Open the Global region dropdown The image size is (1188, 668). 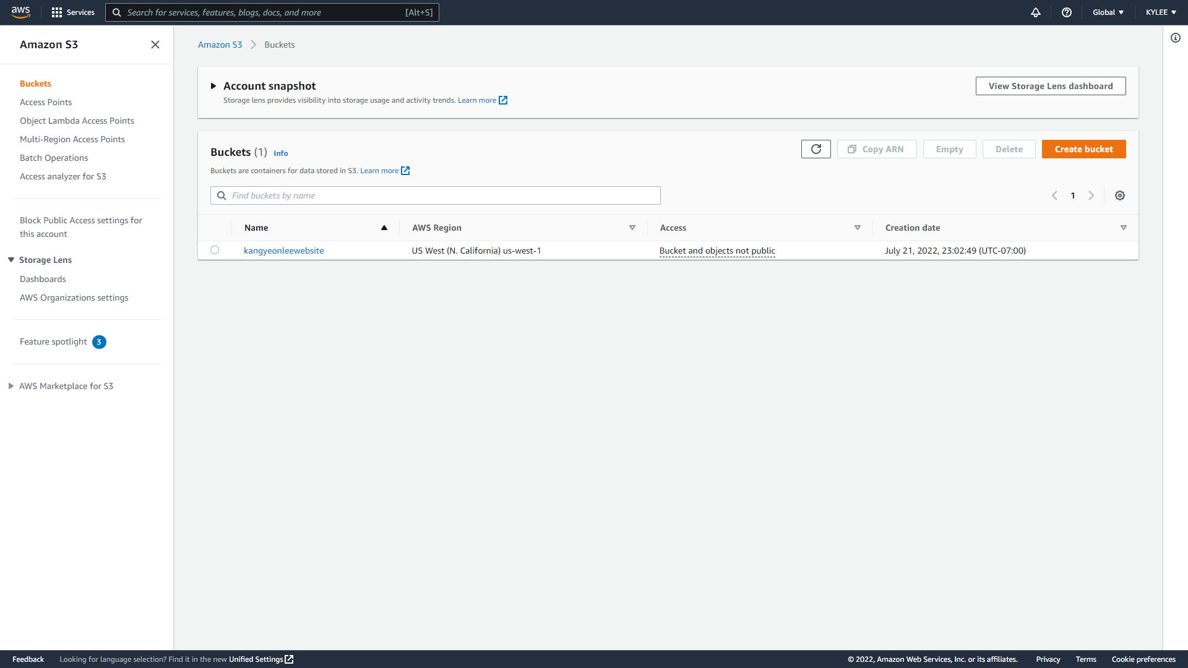coord(1108,12)
